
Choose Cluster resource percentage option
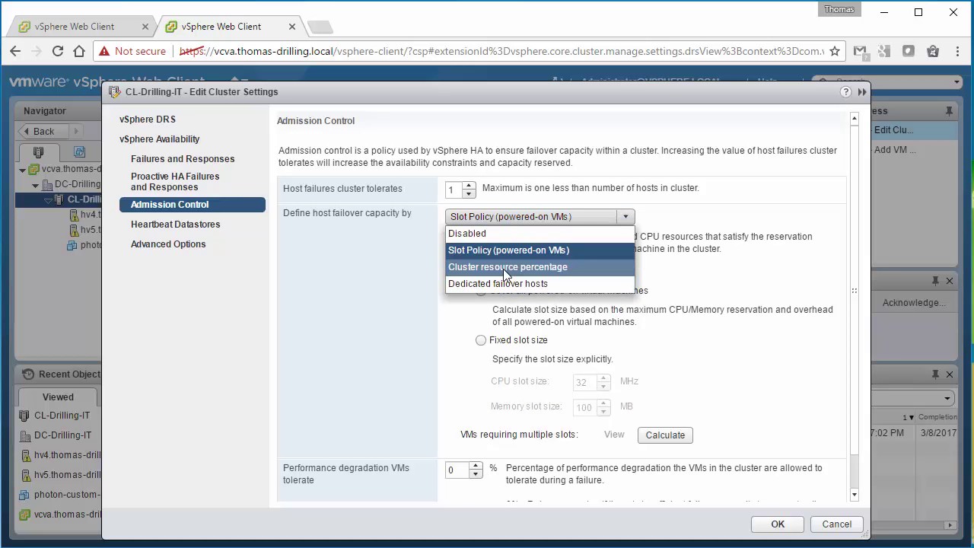tap(540, 267)
